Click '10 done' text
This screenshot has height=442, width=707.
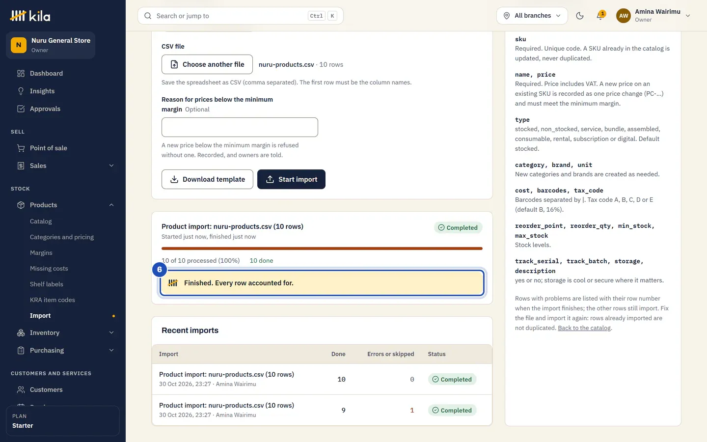[x=261, y=261]
